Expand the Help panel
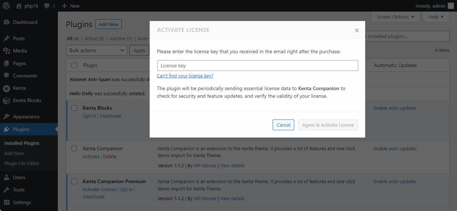 (436, 17)
